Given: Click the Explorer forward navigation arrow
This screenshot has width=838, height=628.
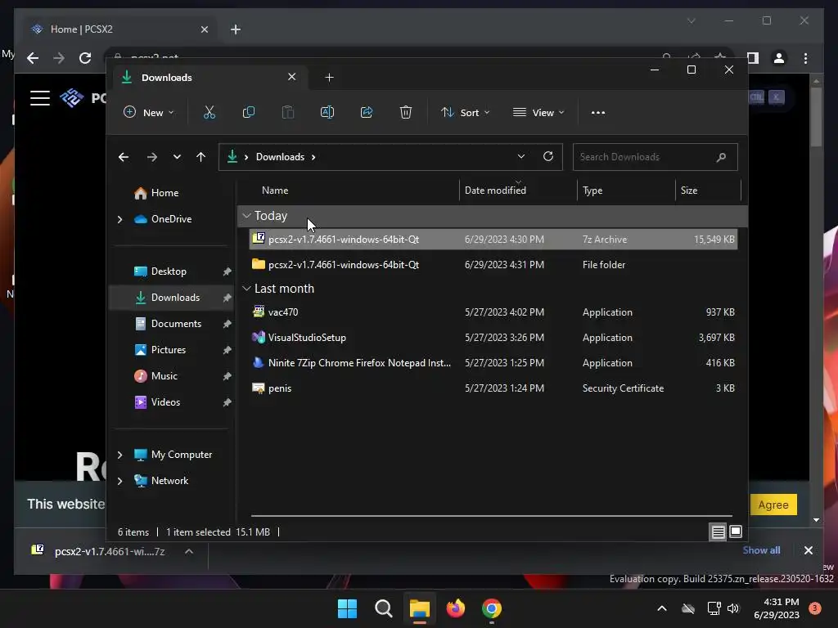Looking at the screenshot, I should [151, 157].
